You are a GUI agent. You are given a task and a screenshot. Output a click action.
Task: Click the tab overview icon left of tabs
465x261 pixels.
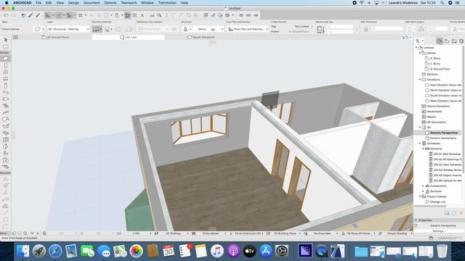(15, 37)
